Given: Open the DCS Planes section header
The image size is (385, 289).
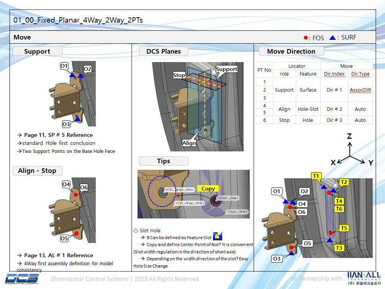Looking at the screenshot, I should click(x=164, y=51).
